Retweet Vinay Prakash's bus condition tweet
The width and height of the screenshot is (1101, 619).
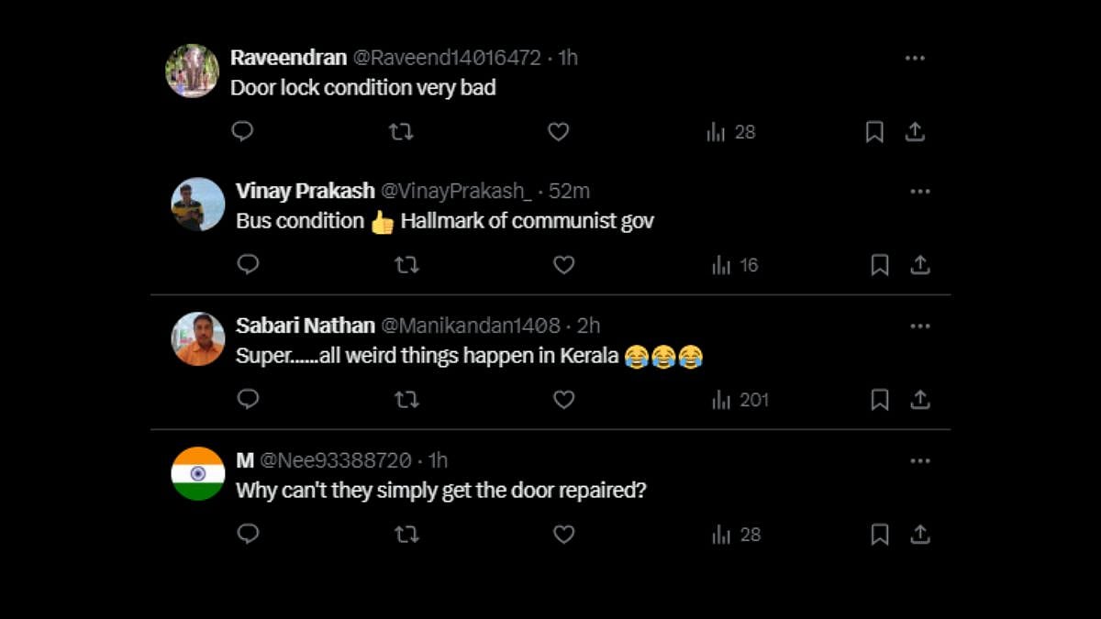pyautogui.click(x=406, y=266)
